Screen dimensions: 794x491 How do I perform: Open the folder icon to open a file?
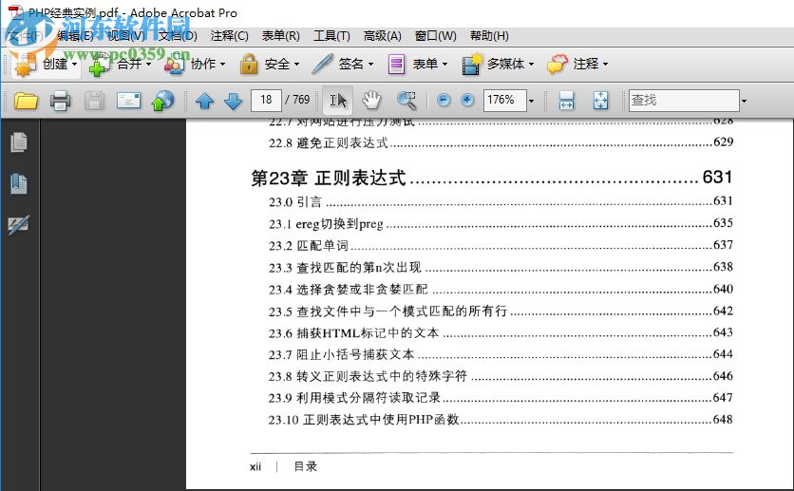tap(26, 101)
